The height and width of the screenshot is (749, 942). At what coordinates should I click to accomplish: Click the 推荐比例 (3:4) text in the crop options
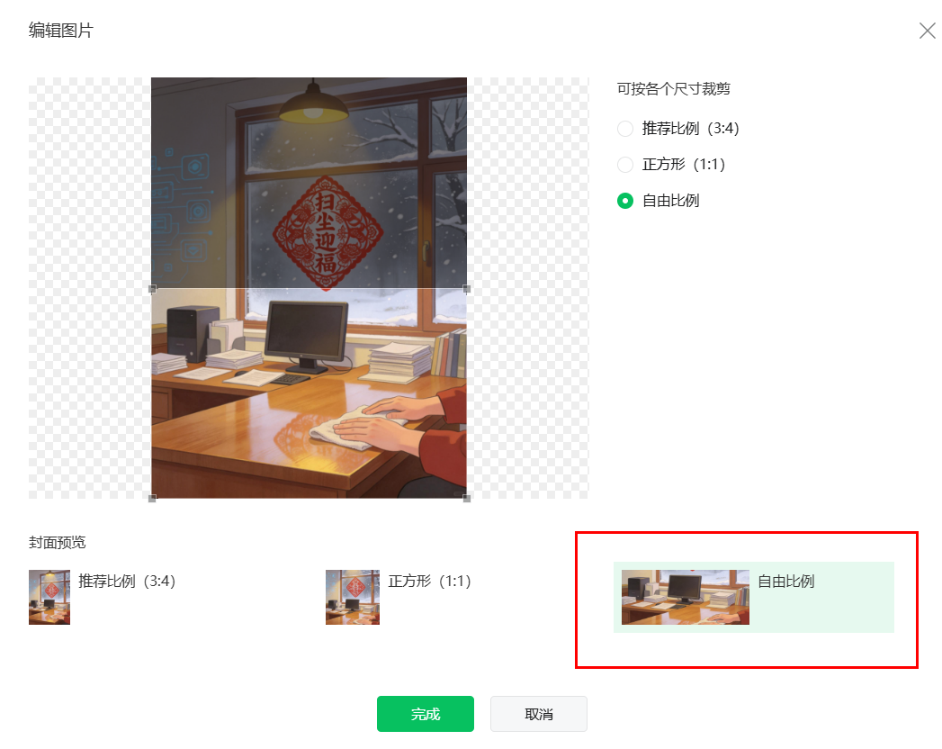[691, 129]
